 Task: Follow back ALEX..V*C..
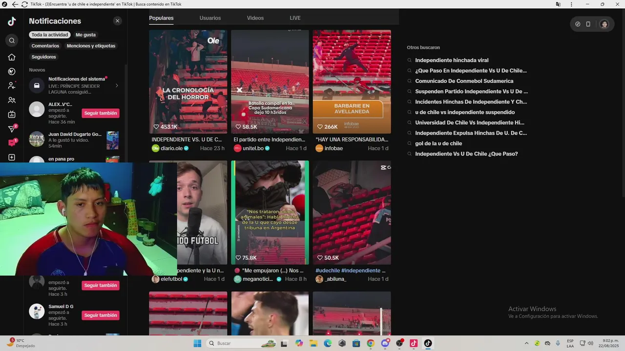(101, 113)
